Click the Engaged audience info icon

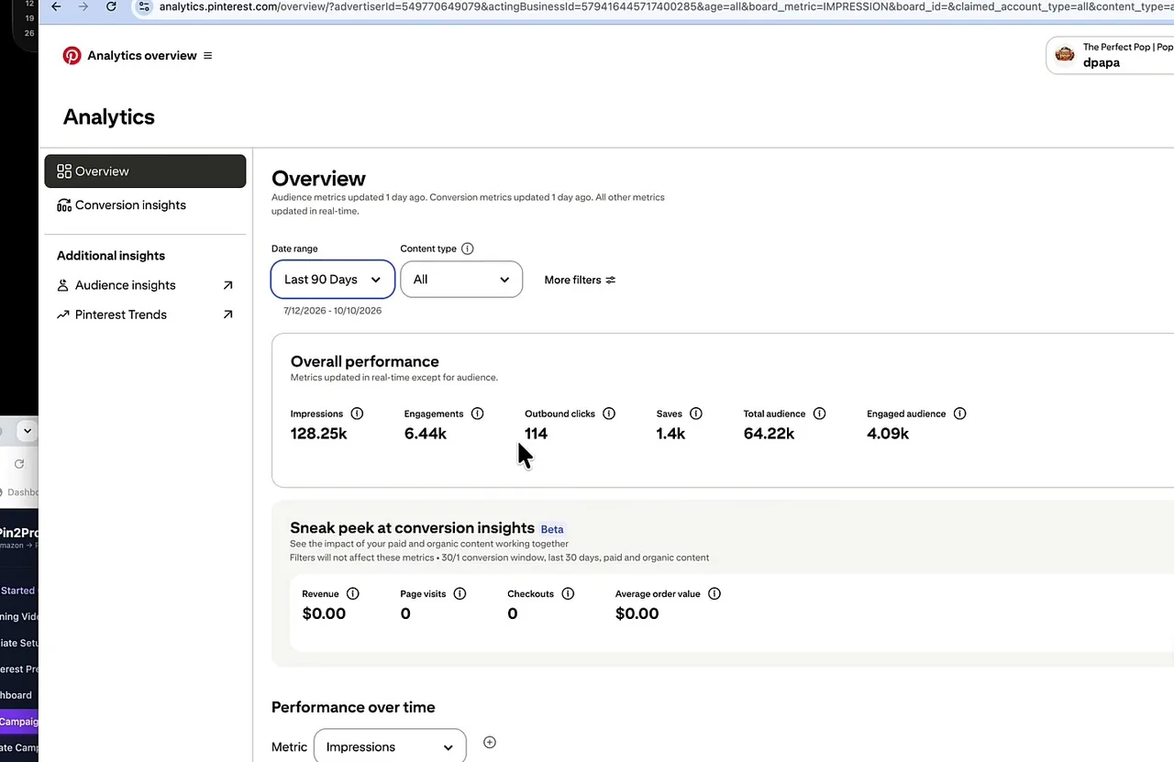tap(960, 414)
